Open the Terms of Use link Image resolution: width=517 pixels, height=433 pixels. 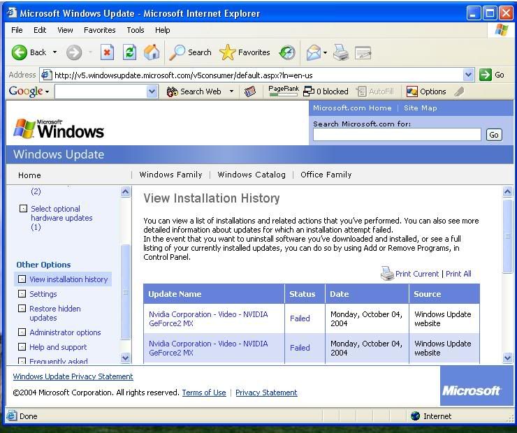pyautogui.click(x=204, y=392)
